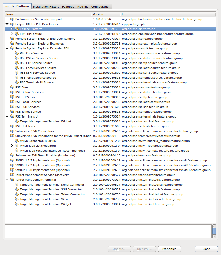Viewport: 221px width, 255px height.
Task: Select Target Management Terminal SSH Connector row
Action: tap(110, 189)
